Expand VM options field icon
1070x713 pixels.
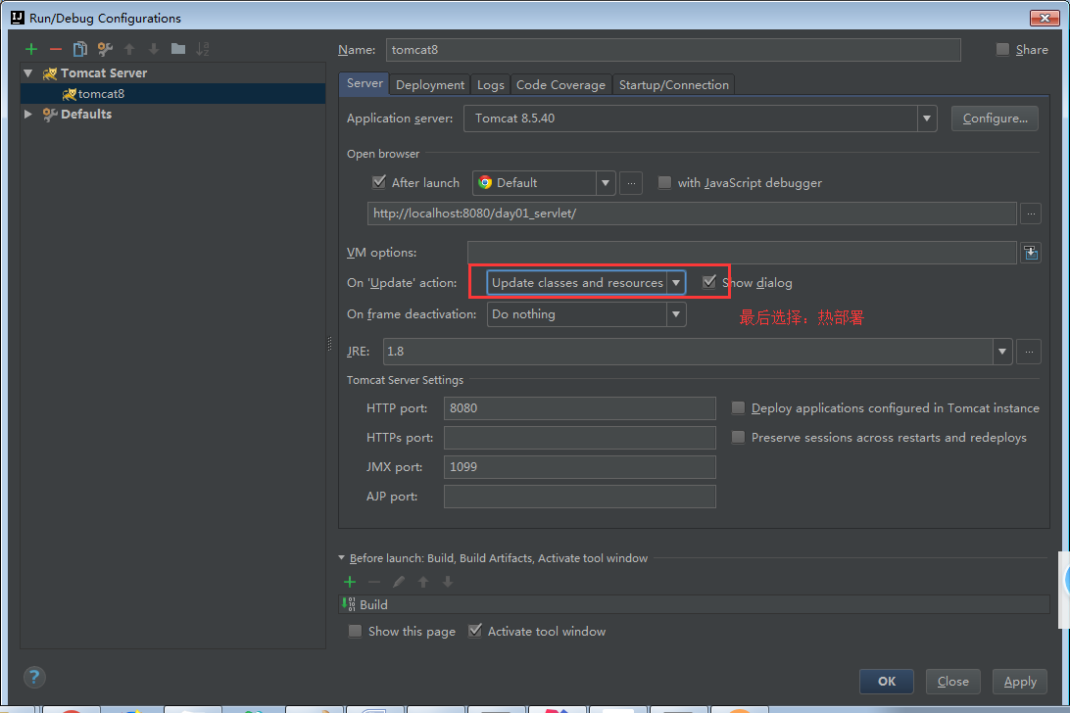click(x=1031, y=253)
